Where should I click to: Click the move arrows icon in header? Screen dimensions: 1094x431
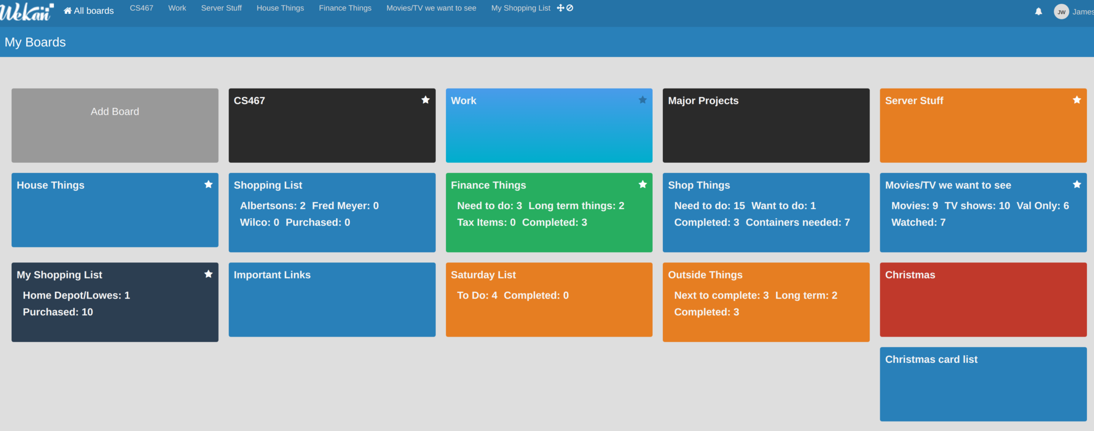tap(560, 8)
